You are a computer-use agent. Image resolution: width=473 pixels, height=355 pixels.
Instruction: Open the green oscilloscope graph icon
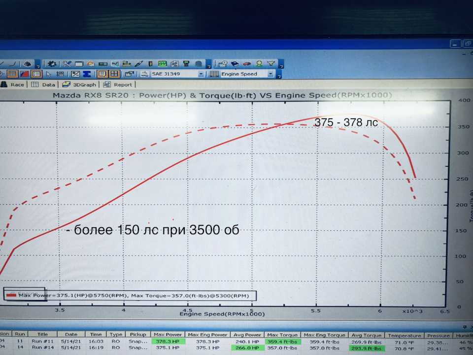click(162, 64)
